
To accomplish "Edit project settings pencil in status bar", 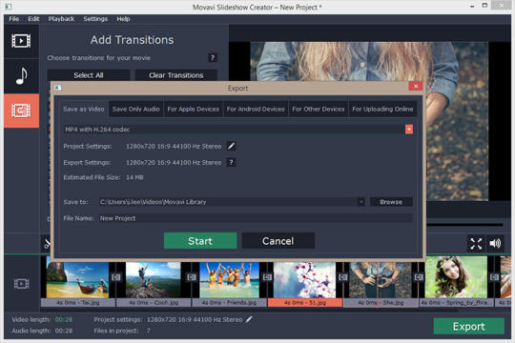I will coord(249,319).
